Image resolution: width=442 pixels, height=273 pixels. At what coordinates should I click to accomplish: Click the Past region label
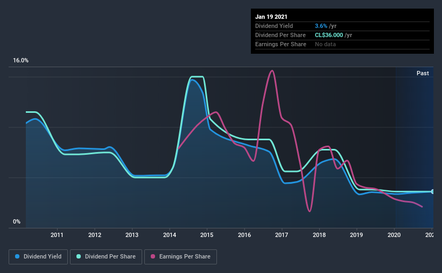(x=423, y=73)
